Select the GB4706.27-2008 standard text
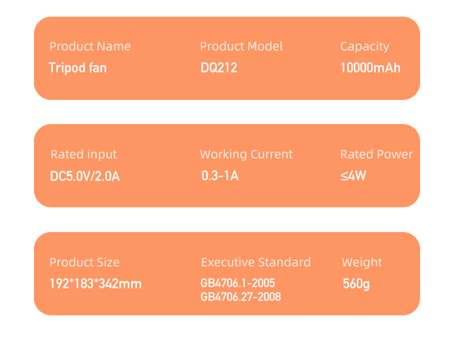 (241, 297)
